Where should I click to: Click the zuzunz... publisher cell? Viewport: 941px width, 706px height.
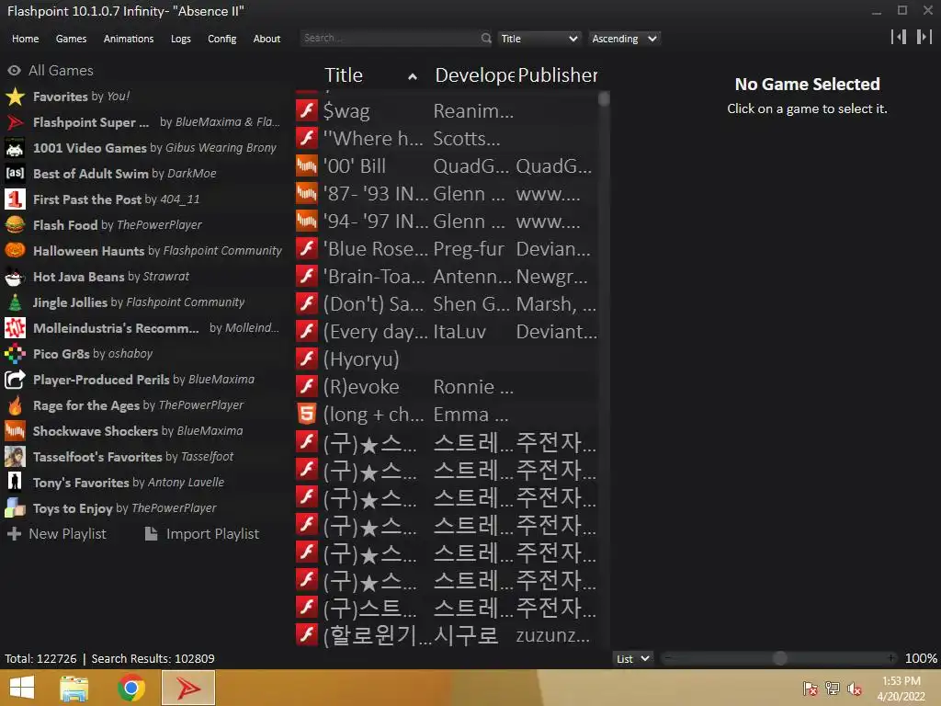point(552,634)
